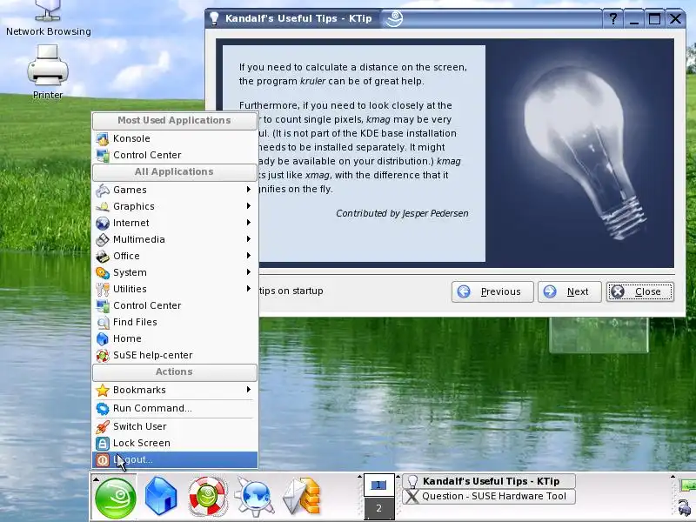Click the Office submenu arrow
This screenshot has width=696, height=522.
tap(249, 256)
